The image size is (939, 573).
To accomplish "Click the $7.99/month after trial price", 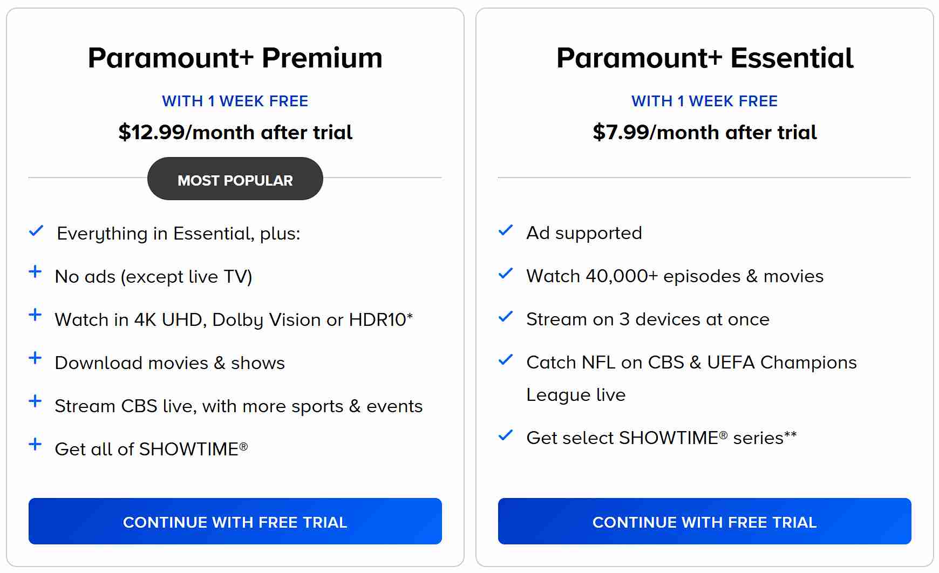I will click(705, 132).
